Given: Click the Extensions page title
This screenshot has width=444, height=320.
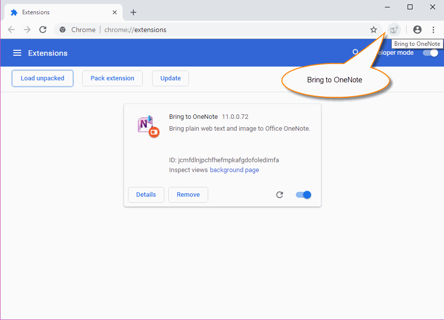Looking at the screenshot, I should point(48,53).
